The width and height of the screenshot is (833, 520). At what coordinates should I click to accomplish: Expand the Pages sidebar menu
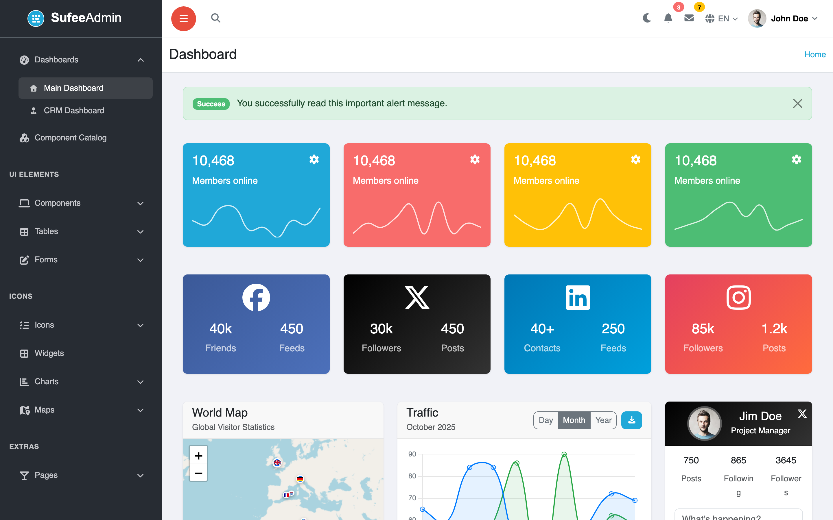[81, 475]
